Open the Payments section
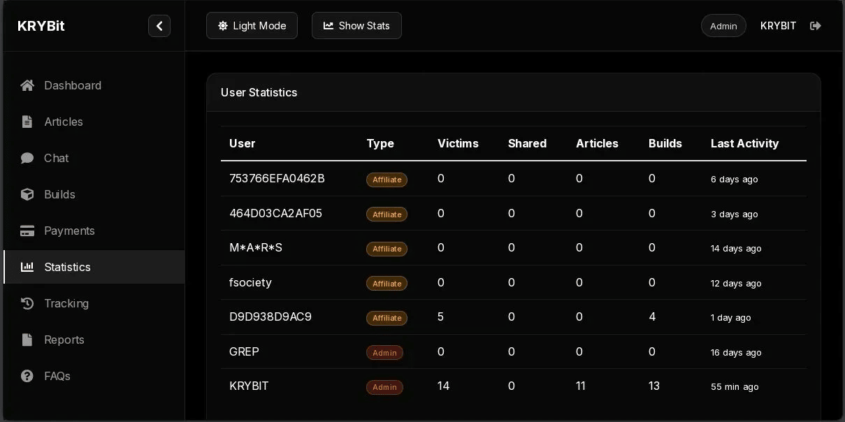 click(69, 231)
